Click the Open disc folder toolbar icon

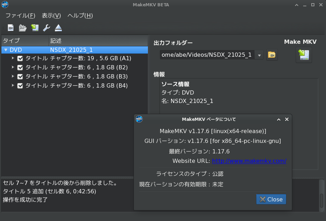23,28
